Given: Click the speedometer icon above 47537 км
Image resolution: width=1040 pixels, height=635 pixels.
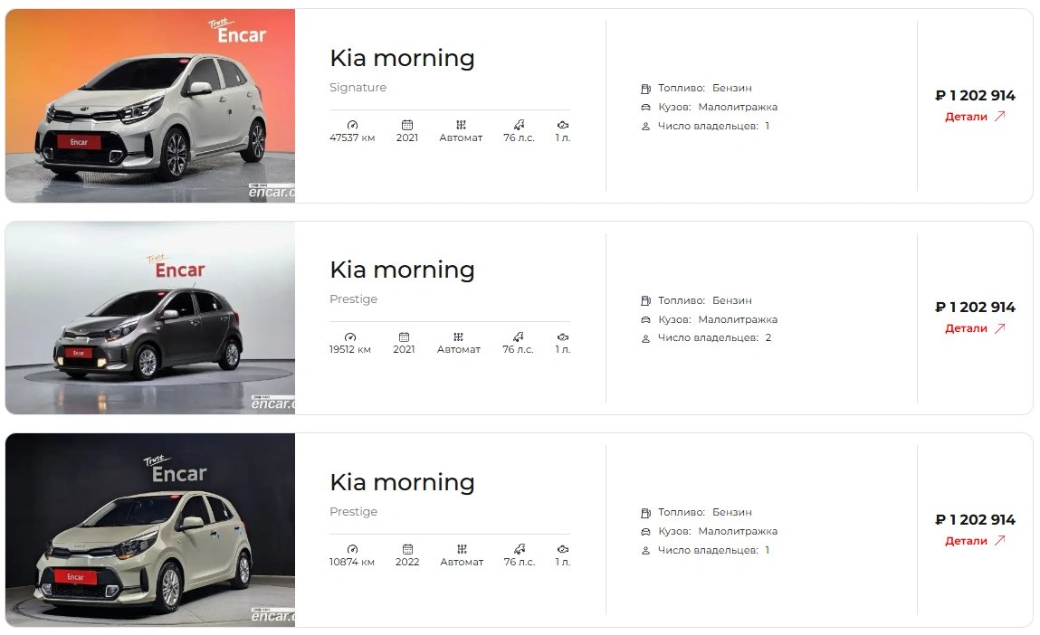Looking at the screenshot, I should (352, 125).
